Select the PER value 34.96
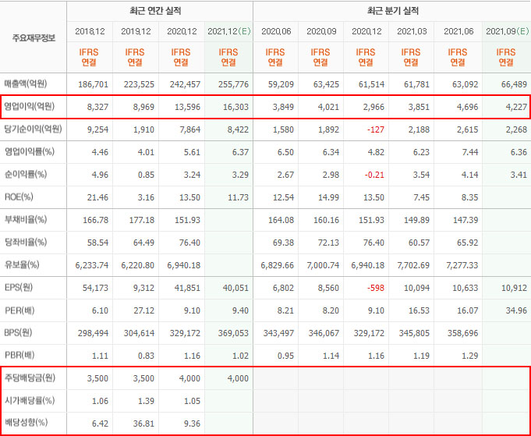Viewport: 531px width, 436px height. pos(516,310)
